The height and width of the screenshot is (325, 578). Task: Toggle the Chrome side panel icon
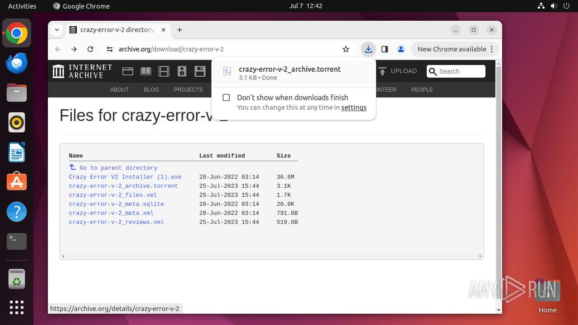385,49
